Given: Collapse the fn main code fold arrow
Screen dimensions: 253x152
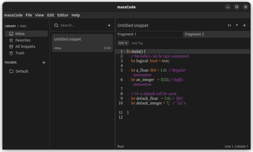Looking at the screenshot, I should (x=125, y=51).
